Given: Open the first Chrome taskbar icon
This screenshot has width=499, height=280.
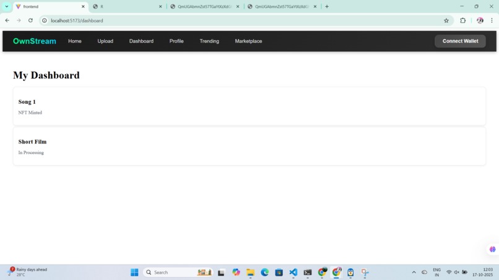Looking at the screenshot, I should tap(322, 273).
